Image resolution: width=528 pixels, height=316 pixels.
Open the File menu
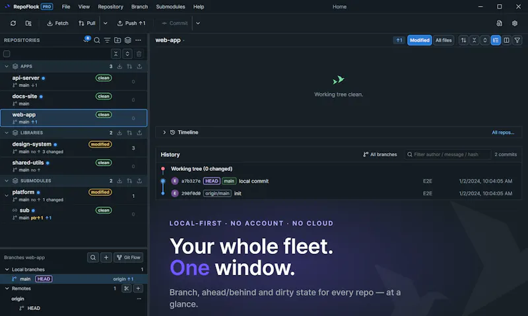pos(66,7)
